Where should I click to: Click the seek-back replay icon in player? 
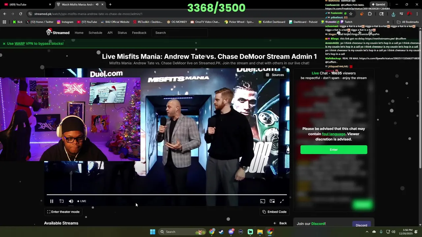pyautogui.click(x=61, y=201)
